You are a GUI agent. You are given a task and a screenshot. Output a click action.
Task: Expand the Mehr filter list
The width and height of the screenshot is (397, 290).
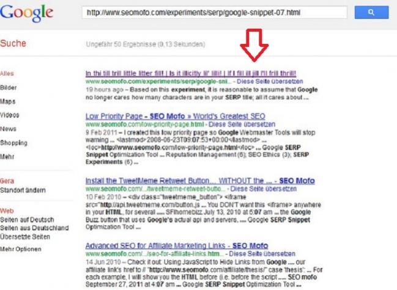pos(7,157)
